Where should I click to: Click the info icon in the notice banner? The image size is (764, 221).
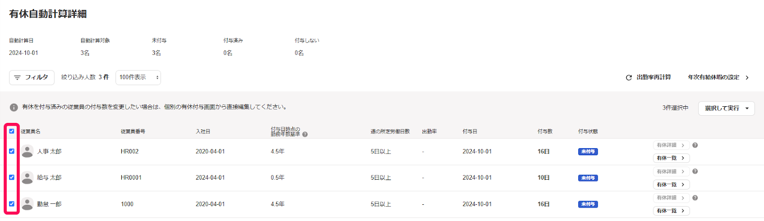14,107
